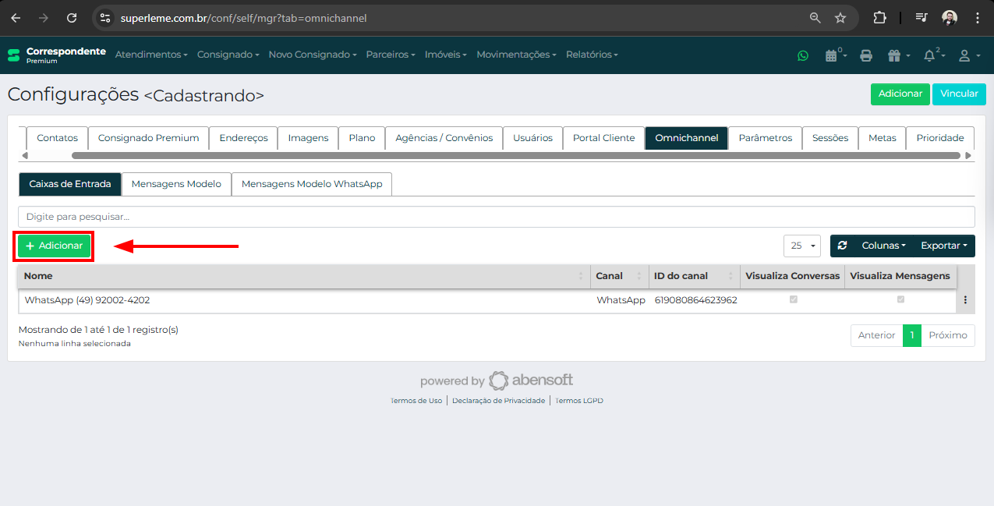
Task: Toggle Visualiza Conversas checkbox for WhatsApp row
Action: point(794,299)
